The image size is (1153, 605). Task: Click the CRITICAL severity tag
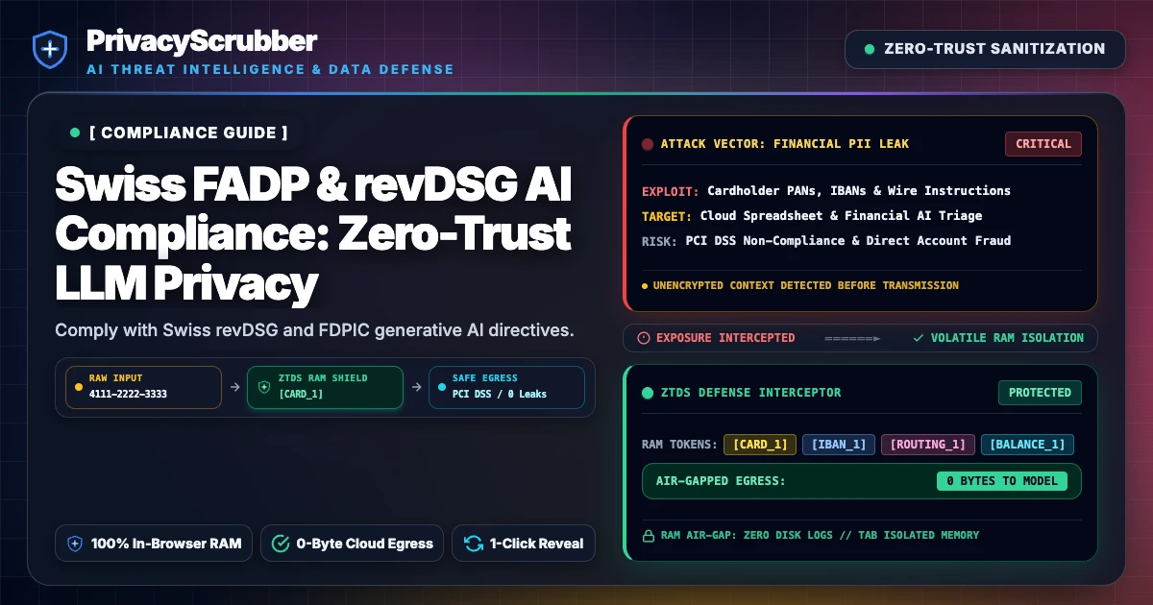coord(1043,144)
